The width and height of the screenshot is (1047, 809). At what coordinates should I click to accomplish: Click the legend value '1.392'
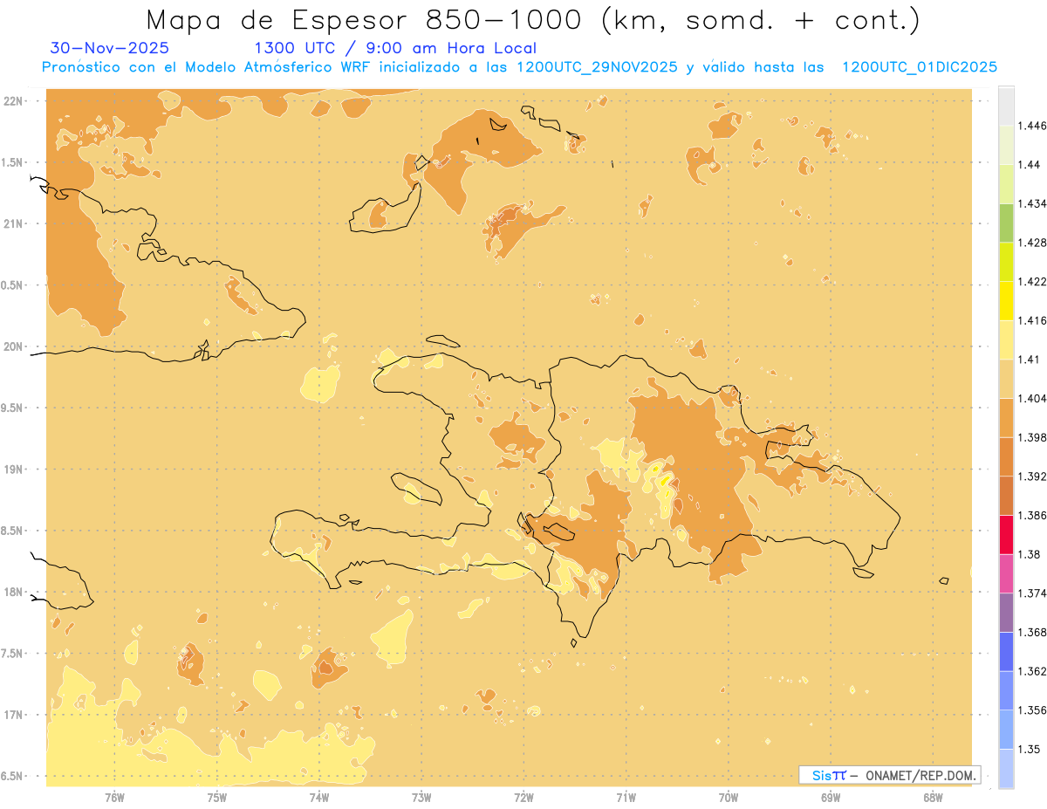1032,476
